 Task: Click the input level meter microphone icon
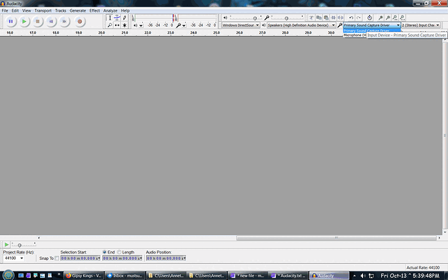click(x=179, y=25)
